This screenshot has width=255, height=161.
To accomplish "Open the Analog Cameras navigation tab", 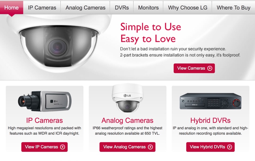I will 85,8.
